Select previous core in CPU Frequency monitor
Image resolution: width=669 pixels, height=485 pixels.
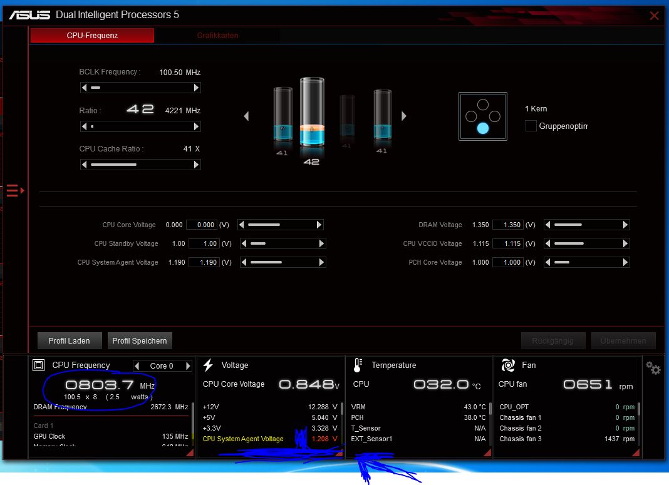pyautogui.click(x=137, y=365)
